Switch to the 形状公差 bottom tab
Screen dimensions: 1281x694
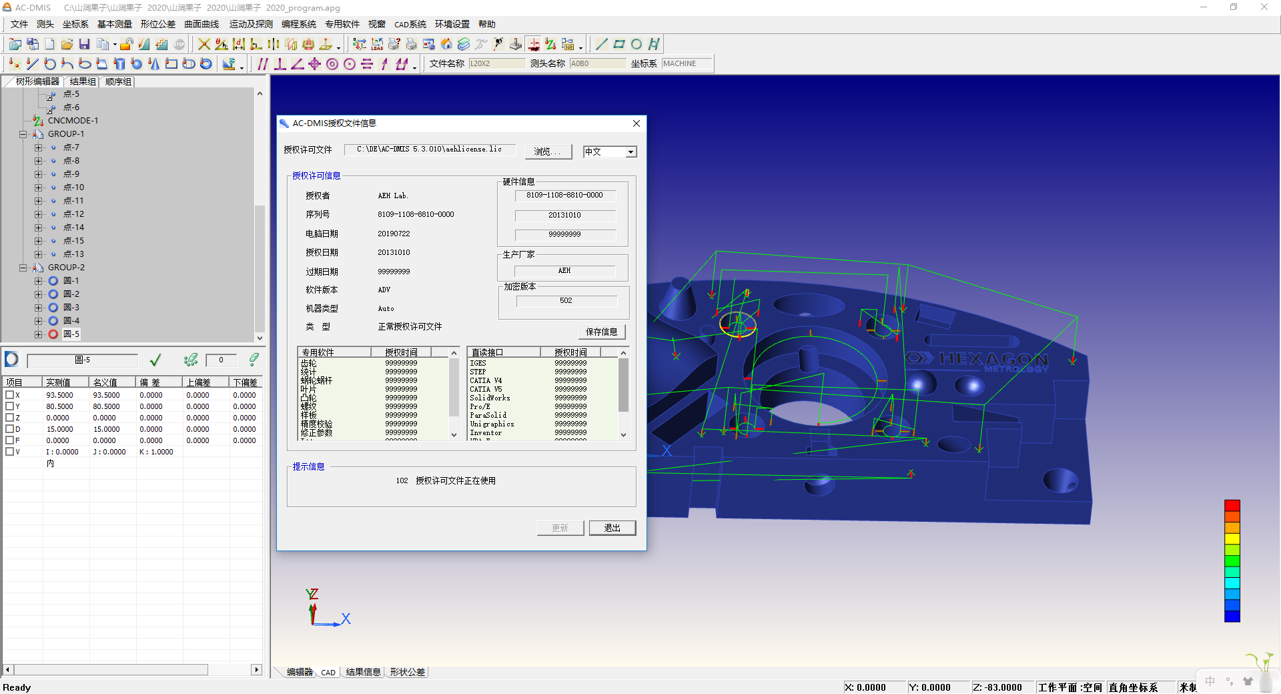click(408, 672)
